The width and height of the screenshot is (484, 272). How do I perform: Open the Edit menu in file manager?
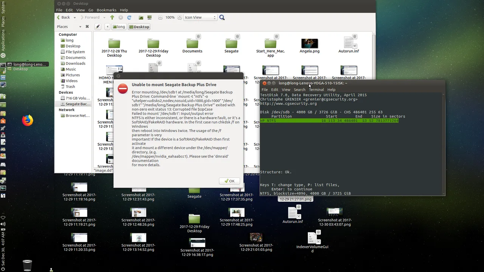(x=69, y=10)
